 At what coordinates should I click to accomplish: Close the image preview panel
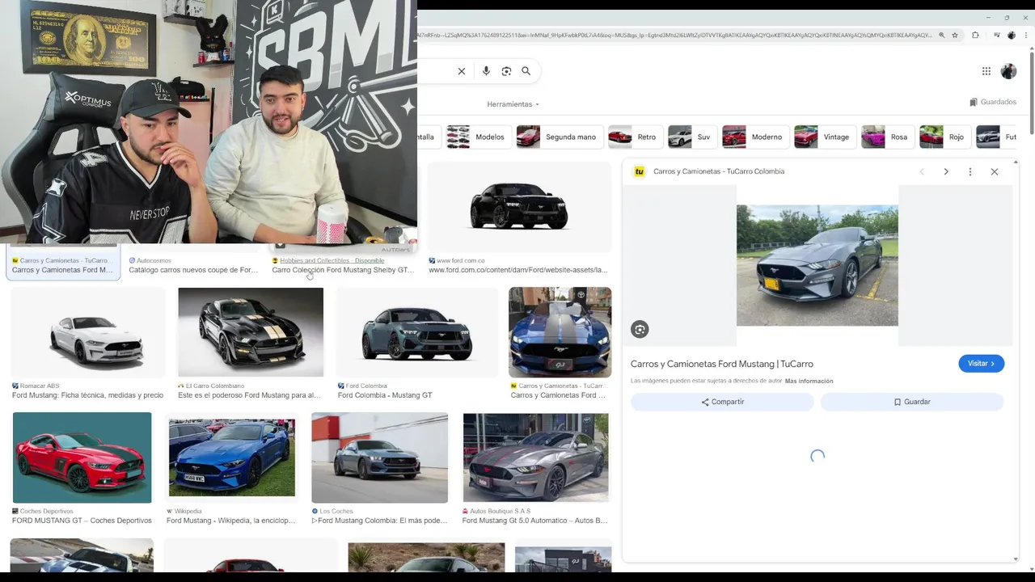pyautogui.click(x=995, y=171)
